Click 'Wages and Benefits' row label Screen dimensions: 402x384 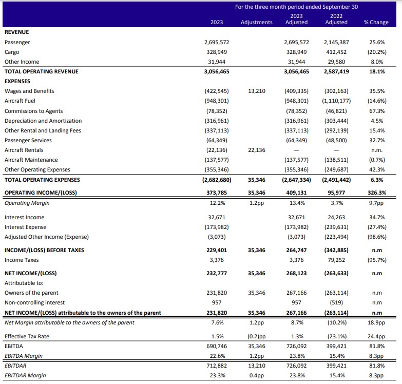coord(29,91)
